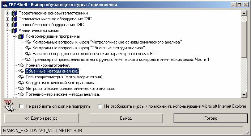Click the scrollbar down arrow of course list
The height and width of the screenshot is (136, 251).
coord(244,95)
